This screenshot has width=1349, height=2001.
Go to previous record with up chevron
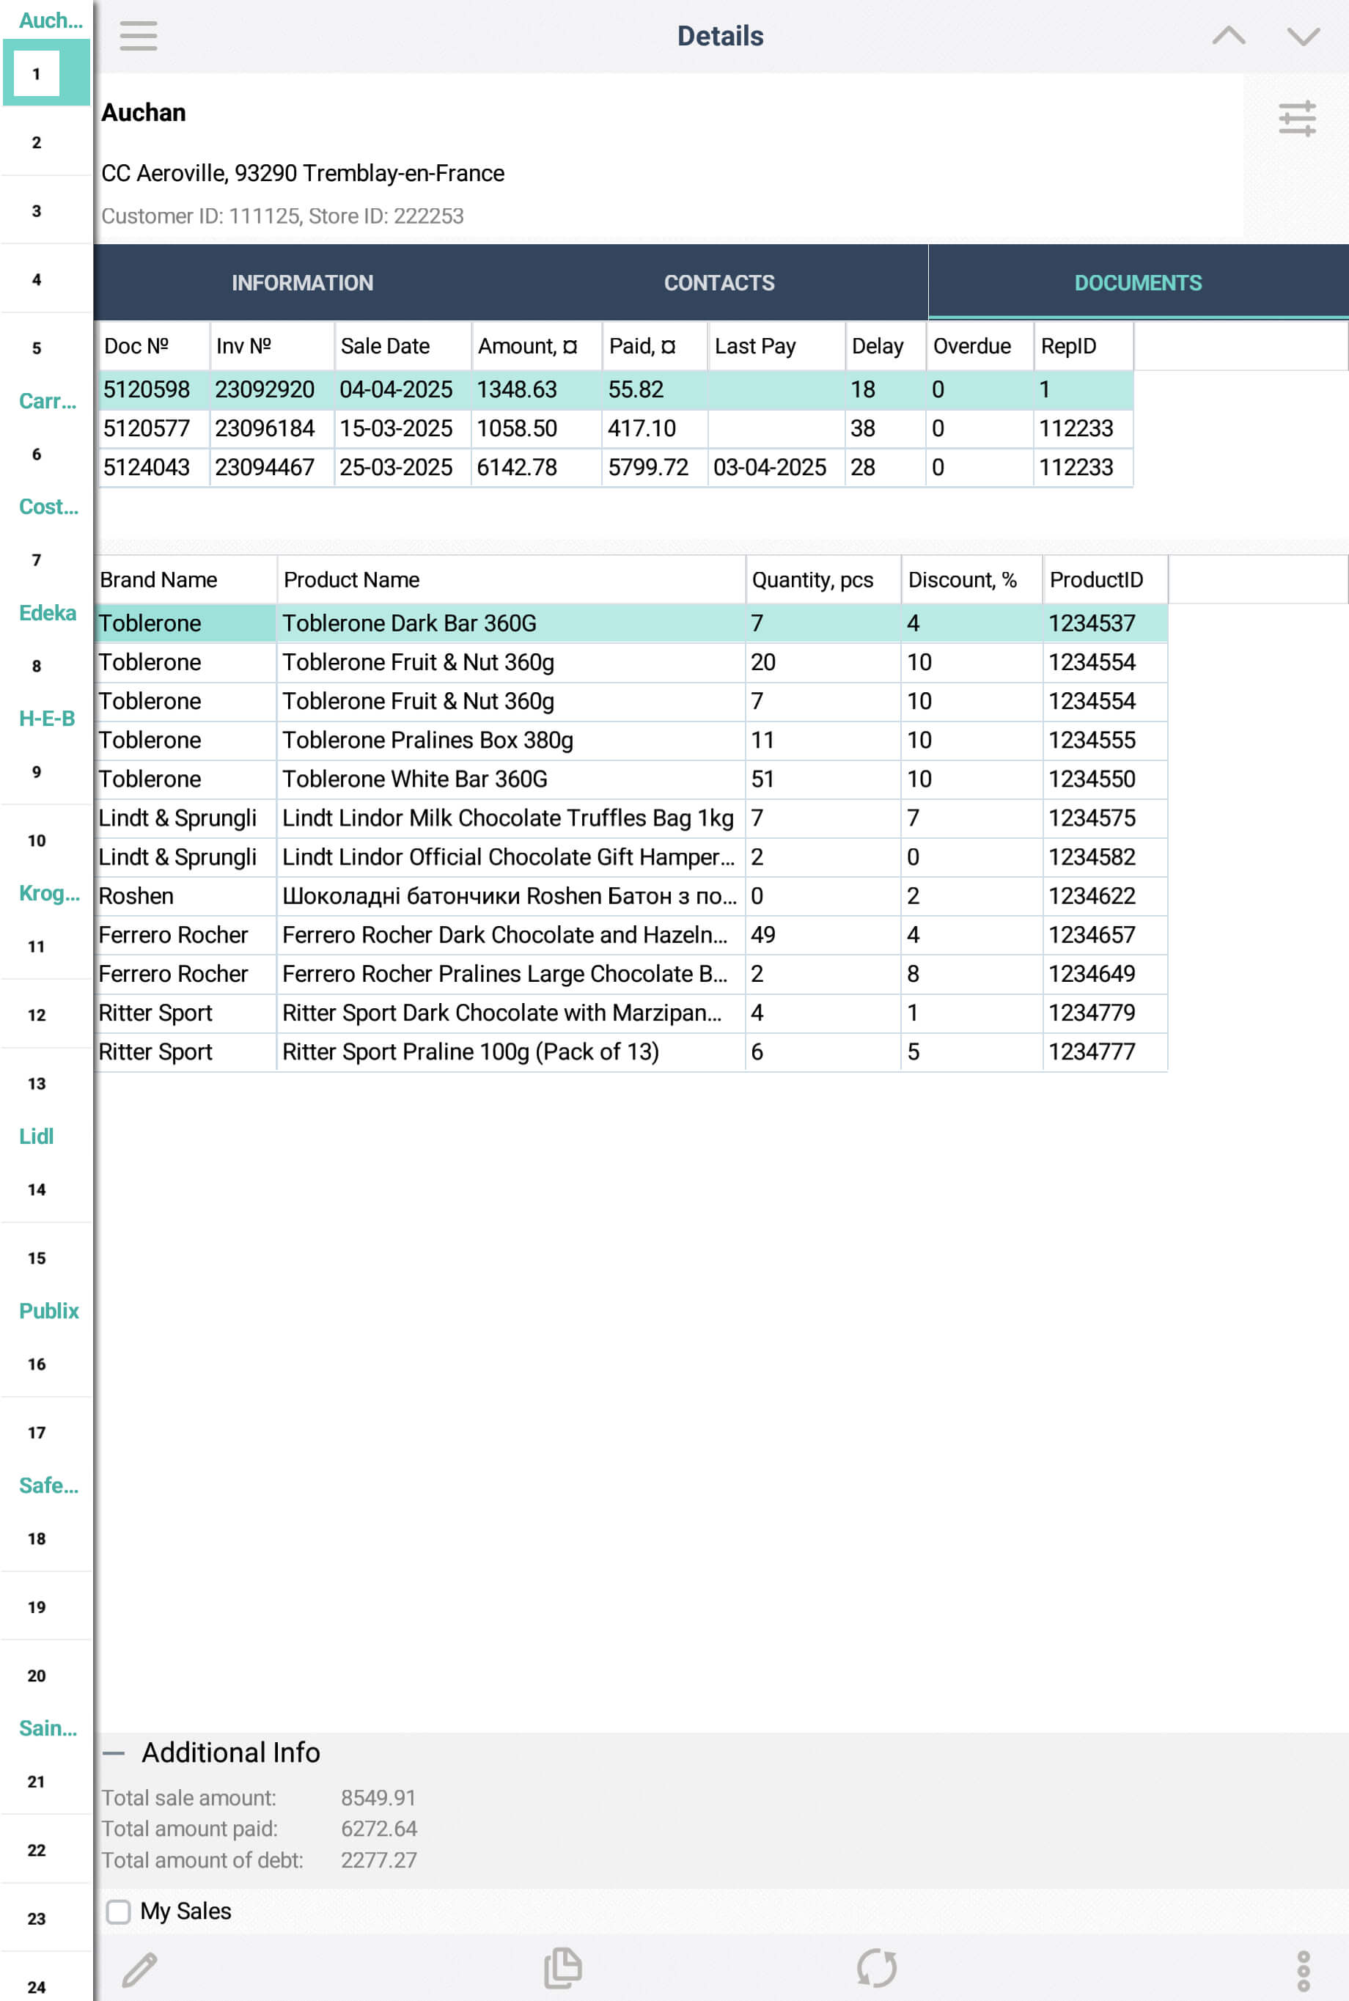[x=1228, y=36]
